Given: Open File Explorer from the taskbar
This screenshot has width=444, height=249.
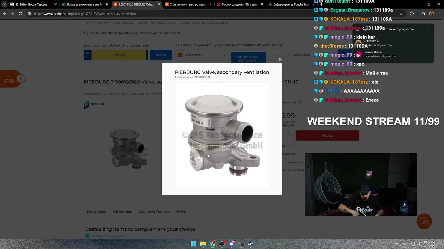Looking at the screenshot, I should click(x=203, y=244).
